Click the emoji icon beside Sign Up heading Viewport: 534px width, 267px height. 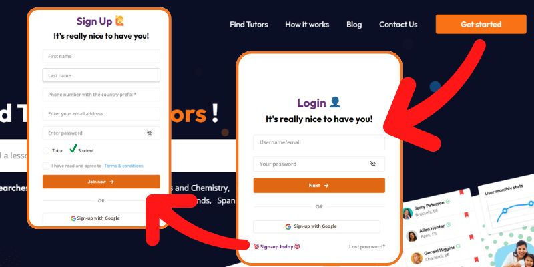(119, 21)
